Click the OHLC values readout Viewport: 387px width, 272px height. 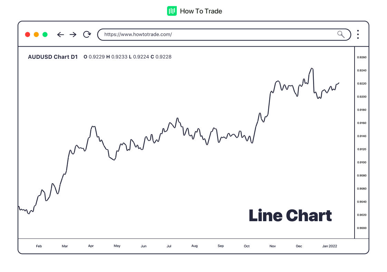point(127,57)
